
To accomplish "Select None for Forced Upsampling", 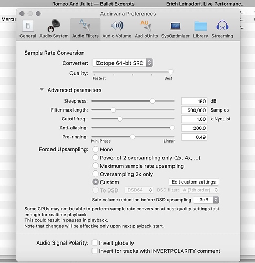I will [95, 149].
